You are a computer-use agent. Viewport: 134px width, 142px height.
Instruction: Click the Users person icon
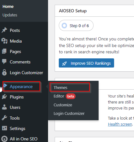[x=4, y=107]
